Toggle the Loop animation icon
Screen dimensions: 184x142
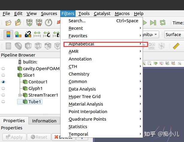163,23
